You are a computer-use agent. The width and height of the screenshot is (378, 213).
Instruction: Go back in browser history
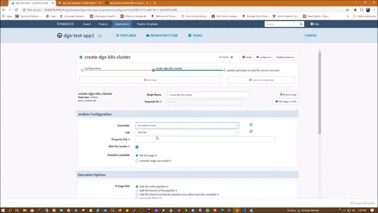coord(4,10)
